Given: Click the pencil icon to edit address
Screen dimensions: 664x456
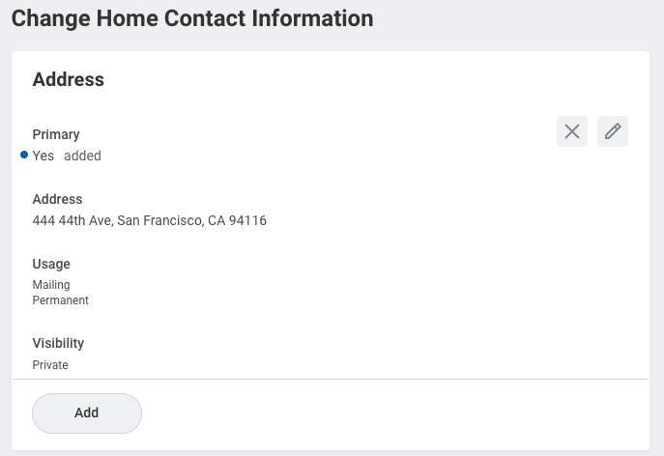Looking at the screenshot, I should coord(613,131).
